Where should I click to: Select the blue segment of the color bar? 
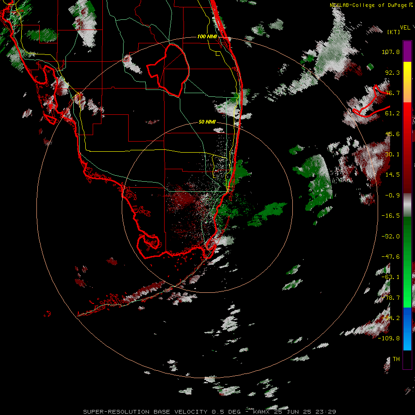[x=407, y=329]
